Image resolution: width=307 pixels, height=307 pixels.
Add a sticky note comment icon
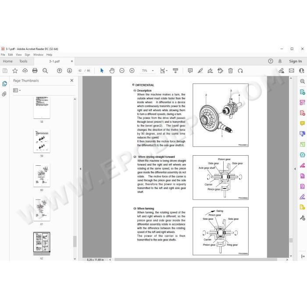tap(190, 71)
